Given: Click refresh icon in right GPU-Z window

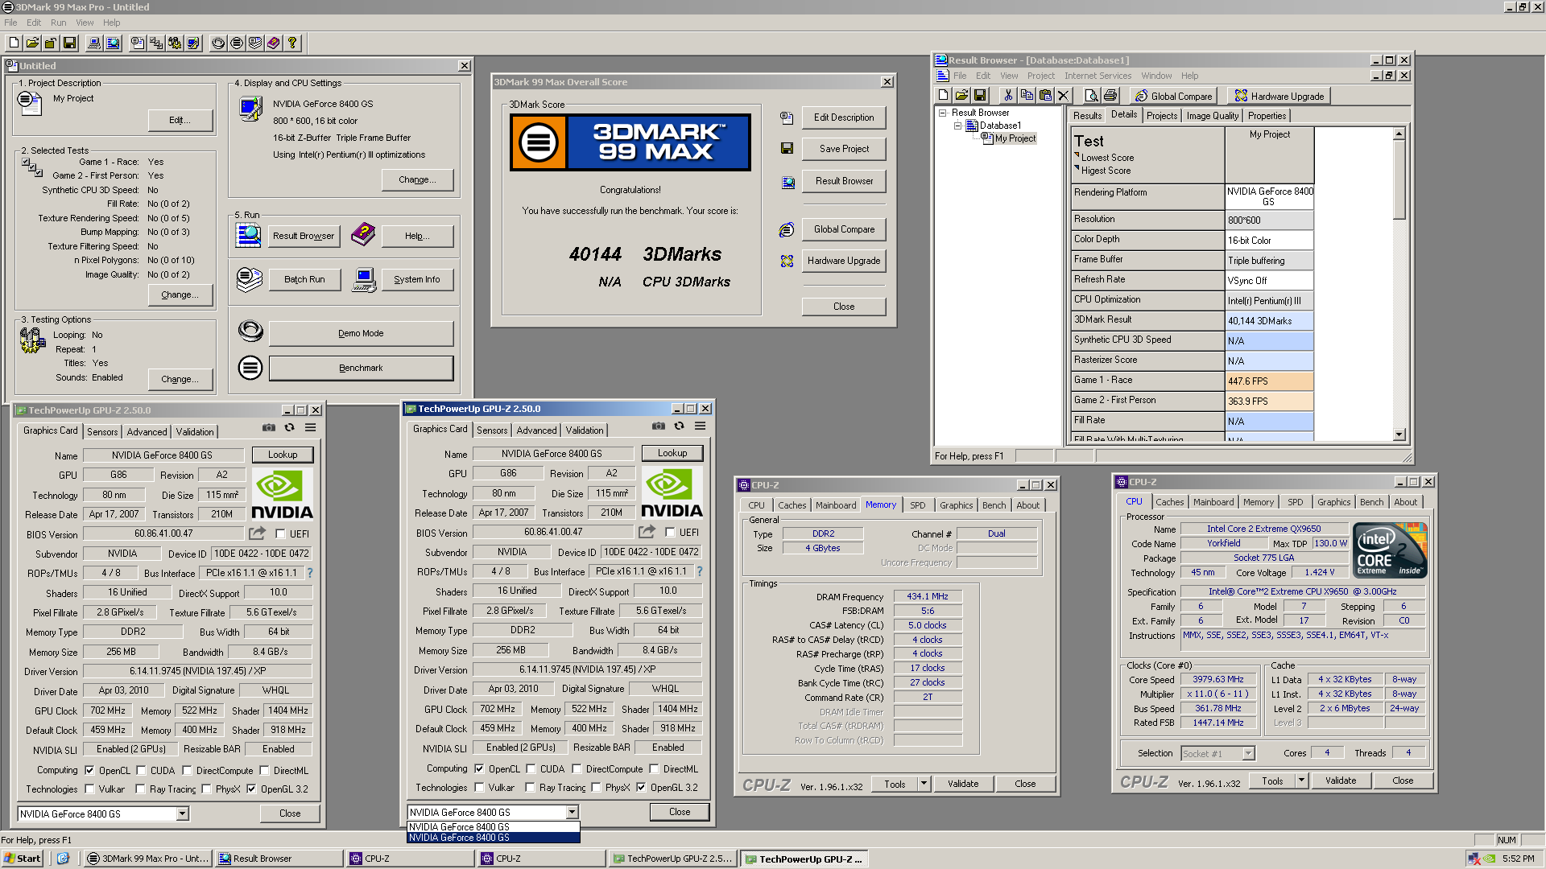Looking at the screenshot, I should 679,426.
